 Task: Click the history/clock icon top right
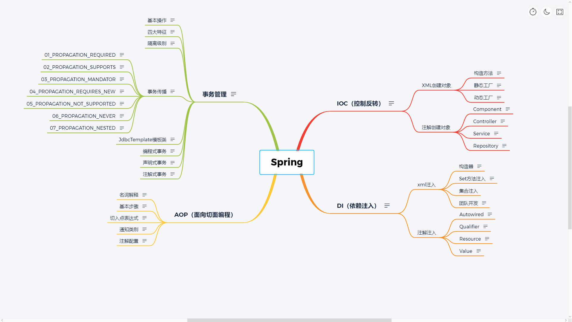point(533,12)
